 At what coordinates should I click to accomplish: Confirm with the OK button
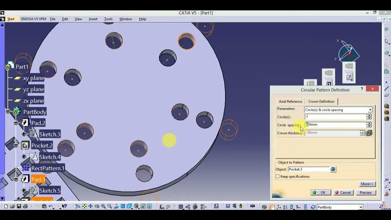pyautogui.click(x=320, y=193)
